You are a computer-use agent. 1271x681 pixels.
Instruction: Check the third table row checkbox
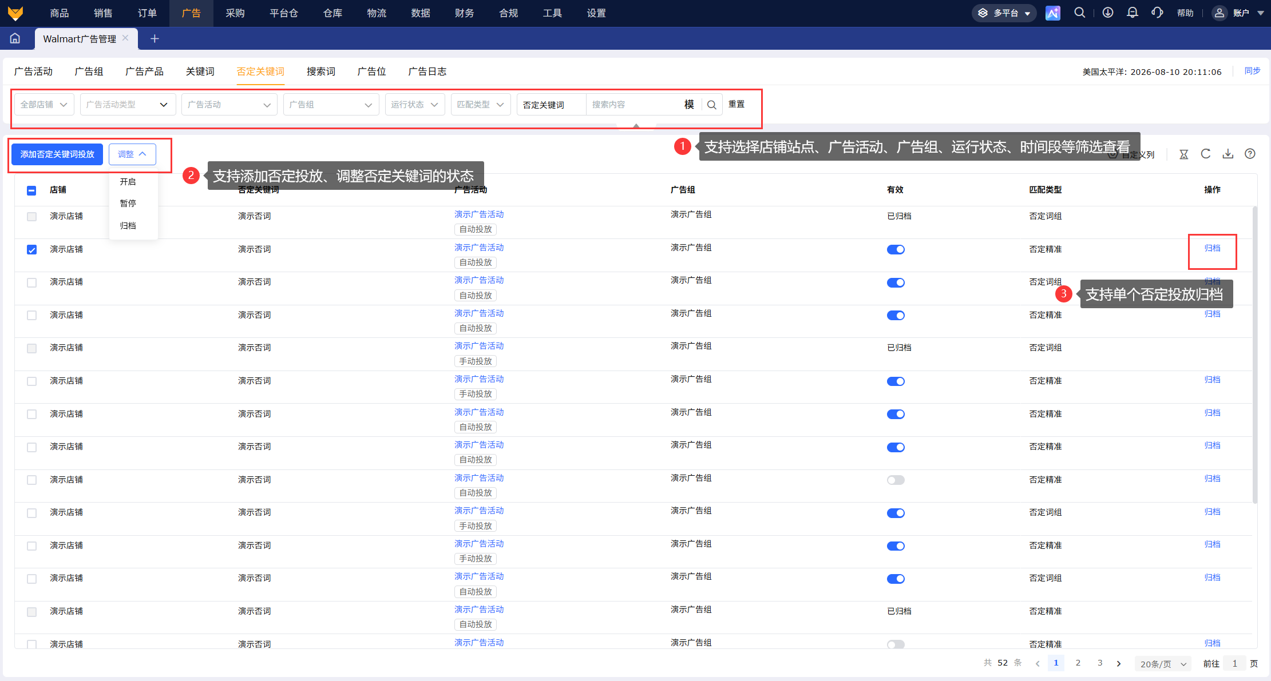point(31,282)
